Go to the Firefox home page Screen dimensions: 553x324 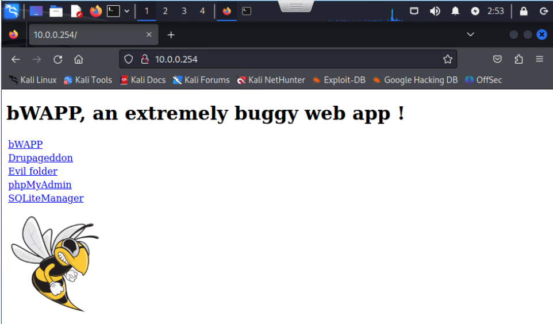tap(78, 60)
